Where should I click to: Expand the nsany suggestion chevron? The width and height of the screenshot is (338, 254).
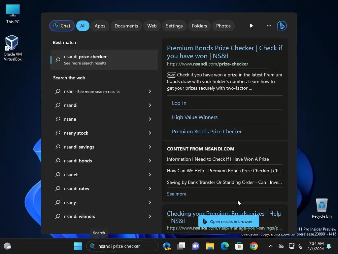coord(150,202)
